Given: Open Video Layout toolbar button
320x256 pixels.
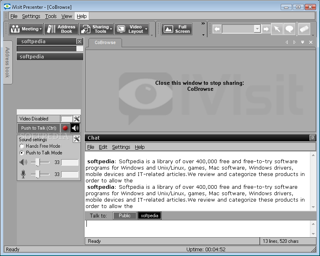Looking at the screenshot, I should 132,29.
